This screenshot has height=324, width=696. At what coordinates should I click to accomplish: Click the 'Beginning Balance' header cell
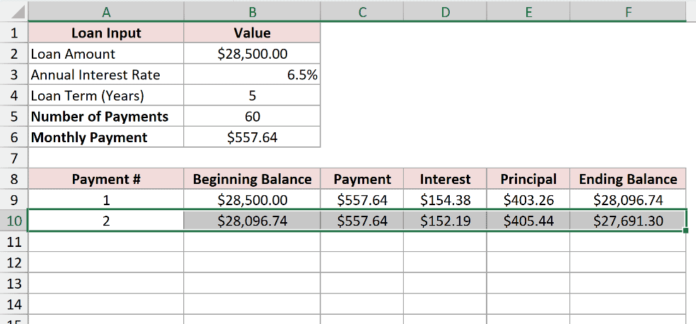coord(252,179)
